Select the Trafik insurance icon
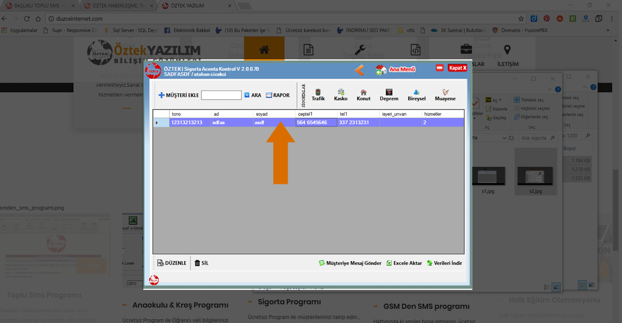Screen dimensions: 622x323 click(318, 95)
